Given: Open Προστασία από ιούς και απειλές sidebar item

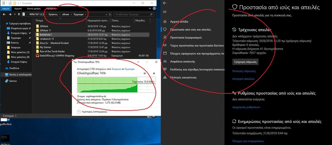Looking at the screenshot, I should click(x=190, y=30).
